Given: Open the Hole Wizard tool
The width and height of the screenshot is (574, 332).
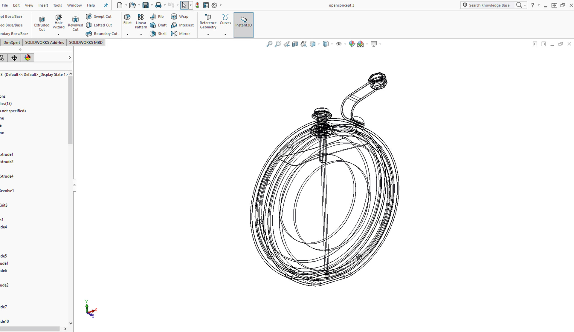Looking at the screenshot, I should point(59,21).
